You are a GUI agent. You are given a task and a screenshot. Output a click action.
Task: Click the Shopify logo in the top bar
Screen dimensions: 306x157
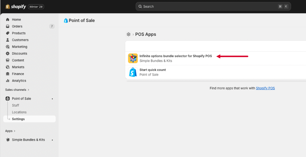[x=16, y=7]
